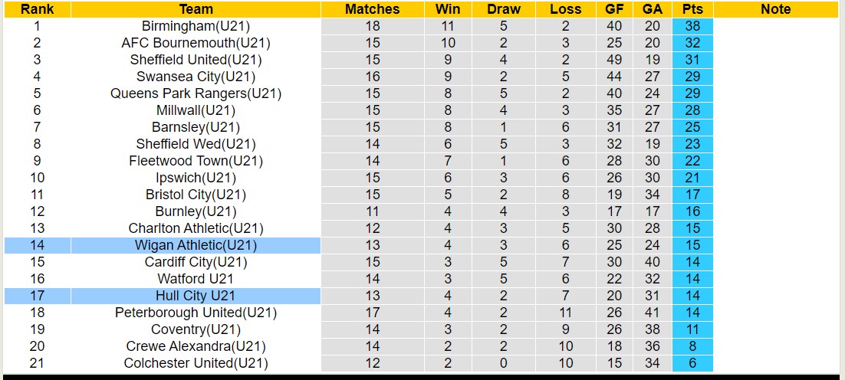
Task: Sort by the Pts column header
Action: [692, 9]
